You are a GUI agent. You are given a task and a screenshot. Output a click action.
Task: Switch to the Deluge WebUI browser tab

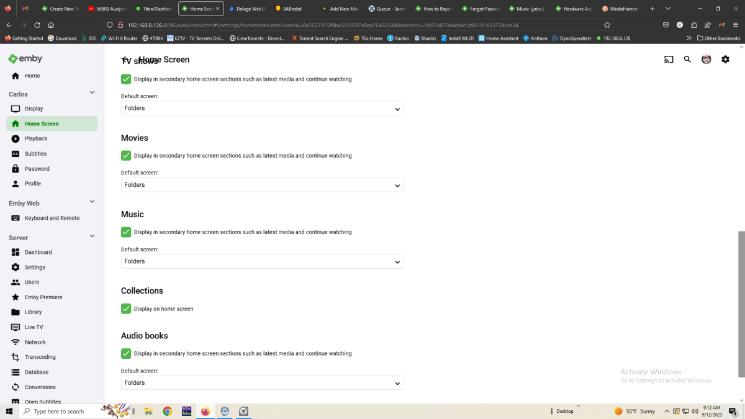[248, 9]
